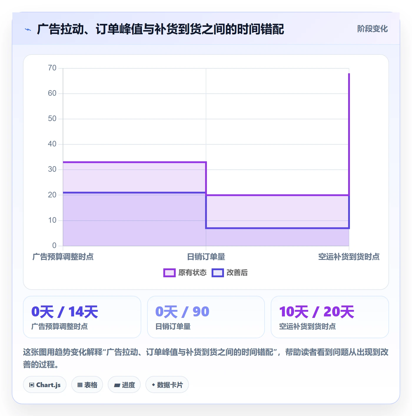Viewport: 412px width, 416px height.
Task: Select the 0天 / 14天 data card value
Action: pos(64,312)
